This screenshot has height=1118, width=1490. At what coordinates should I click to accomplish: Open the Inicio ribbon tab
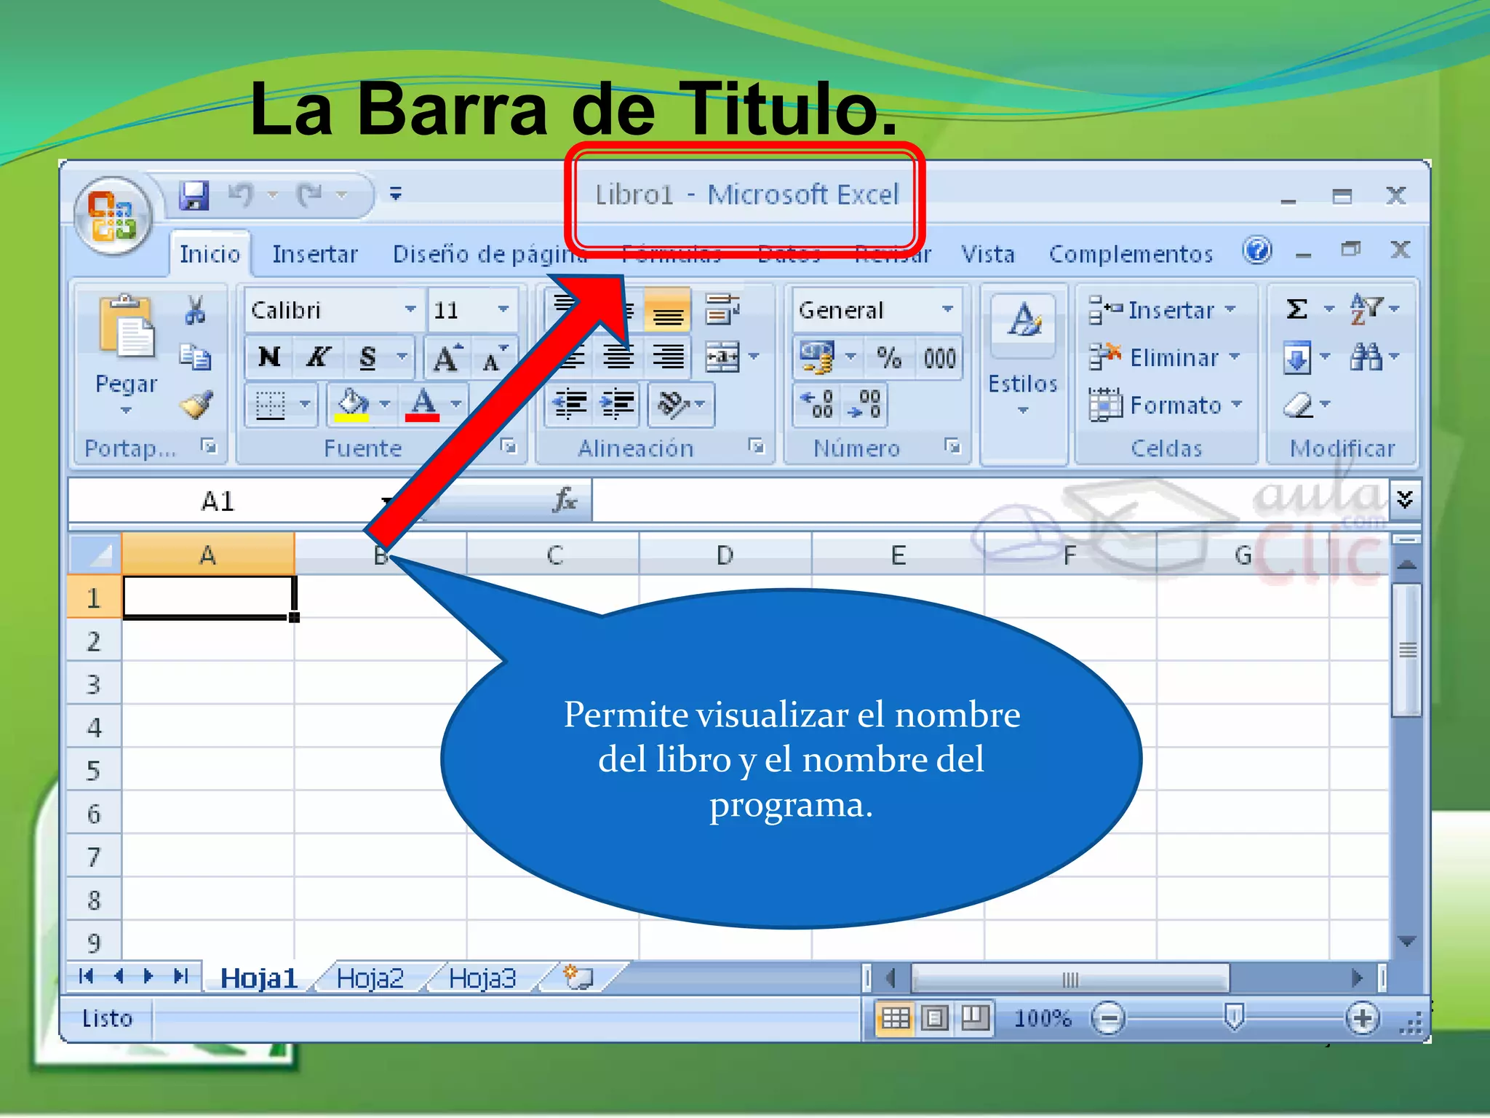tap(210, 254)
